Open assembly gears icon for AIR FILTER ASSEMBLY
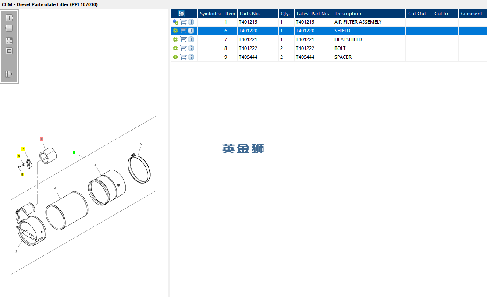 click(x=175, y=22)
